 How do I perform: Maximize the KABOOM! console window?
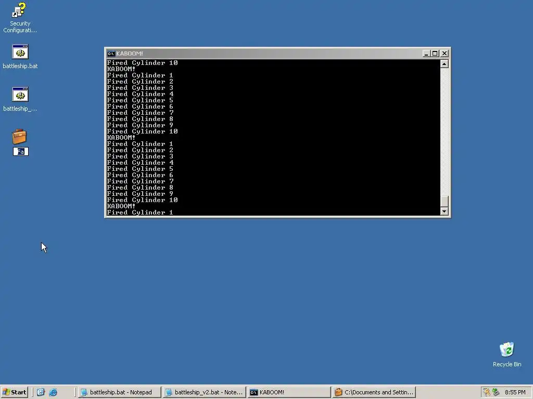click(435, 54)
